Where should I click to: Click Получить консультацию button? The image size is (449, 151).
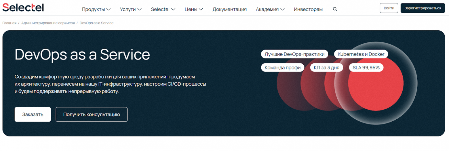click(x=92, y=114)
